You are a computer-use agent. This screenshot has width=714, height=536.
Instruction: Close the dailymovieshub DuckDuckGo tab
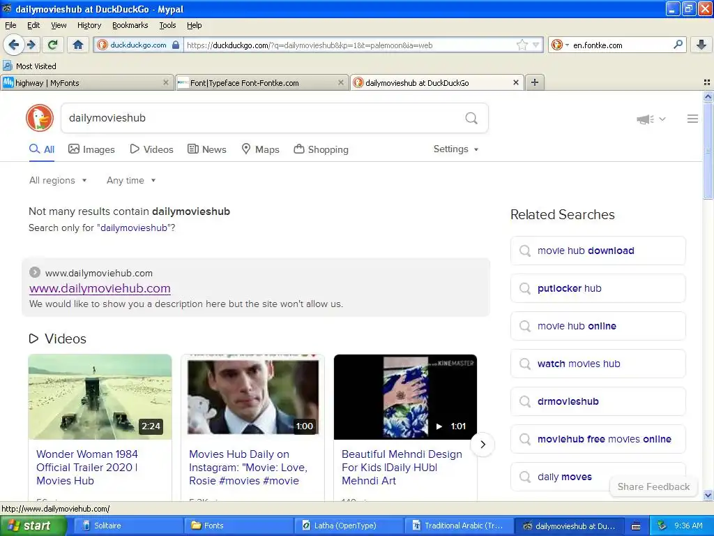point(515,82)
